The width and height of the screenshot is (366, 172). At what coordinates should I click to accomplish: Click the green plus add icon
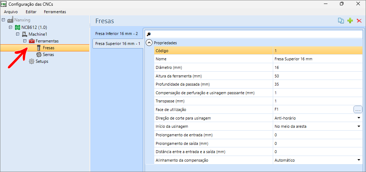click(350, 21)
